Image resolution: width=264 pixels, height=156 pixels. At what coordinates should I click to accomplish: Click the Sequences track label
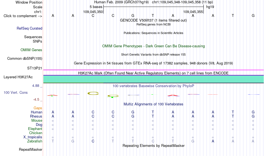point(33,37)
